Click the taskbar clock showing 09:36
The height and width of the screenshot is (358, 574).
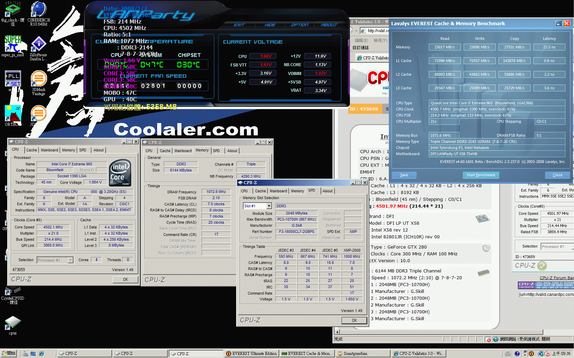[561, 354]
